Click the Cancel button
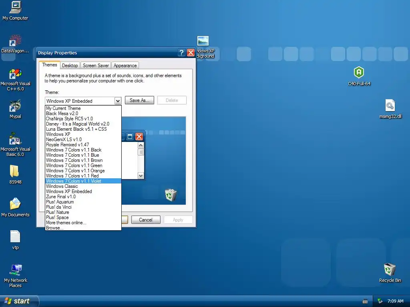Screen dimensions: 410x307 (x=146, y=220)
